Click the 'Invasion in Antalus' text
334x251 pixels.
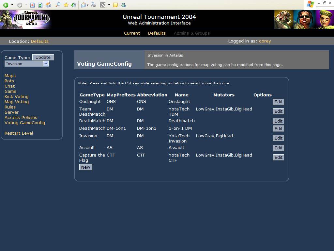tap(165, 55)
